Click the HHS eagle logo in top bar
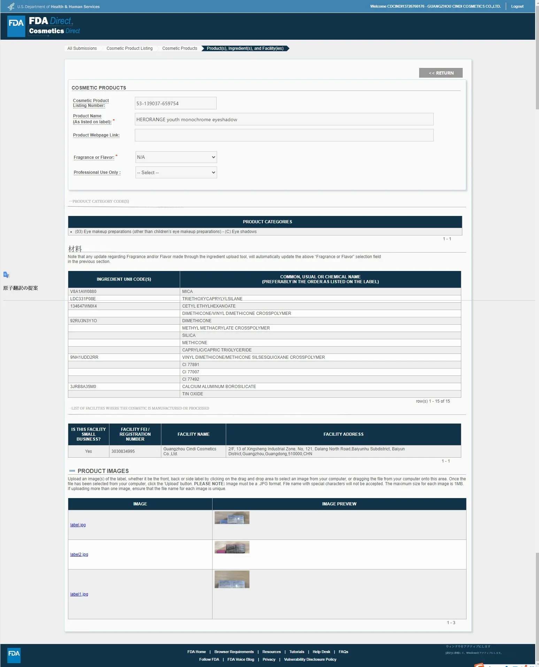Image resolution: width=539 pixels, height=667 pixels. pyautogui.click(x=11, y=7)
